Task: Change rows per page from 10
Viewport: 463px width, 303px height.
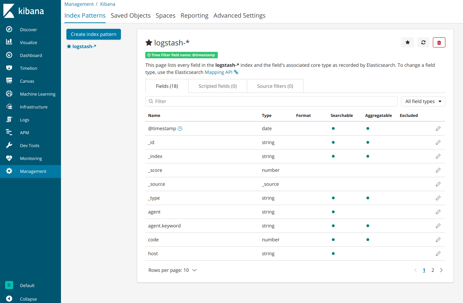Action: pyautogui.click(x=172, y=270)
